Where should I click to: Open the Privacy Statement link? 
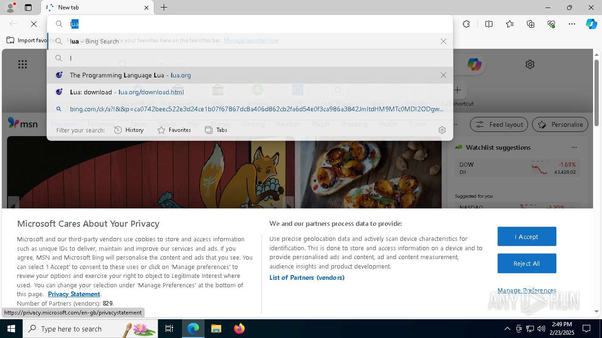(74, 294)
